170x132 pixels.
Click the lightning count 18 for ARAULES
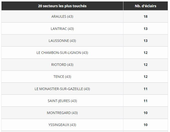coord(146,16)
